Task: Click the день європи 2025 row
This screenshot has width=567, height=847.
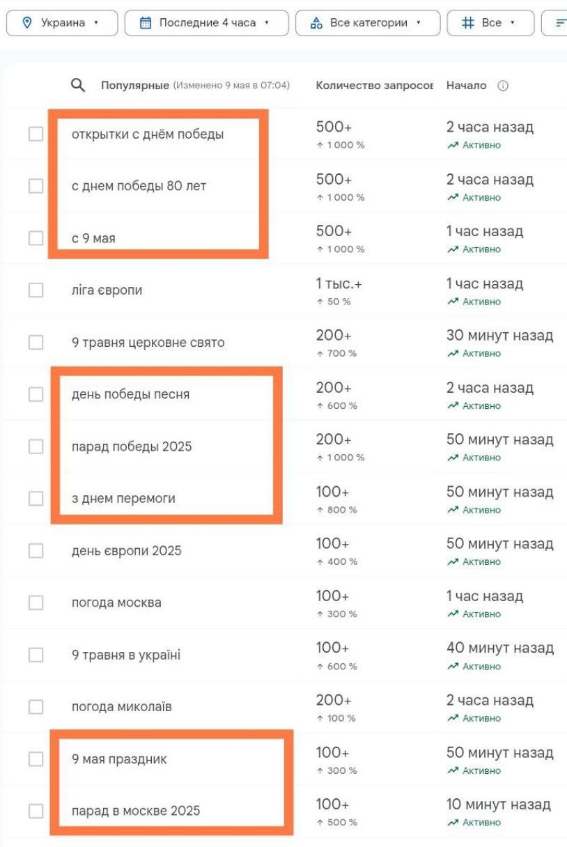Action: click(286, 551)
